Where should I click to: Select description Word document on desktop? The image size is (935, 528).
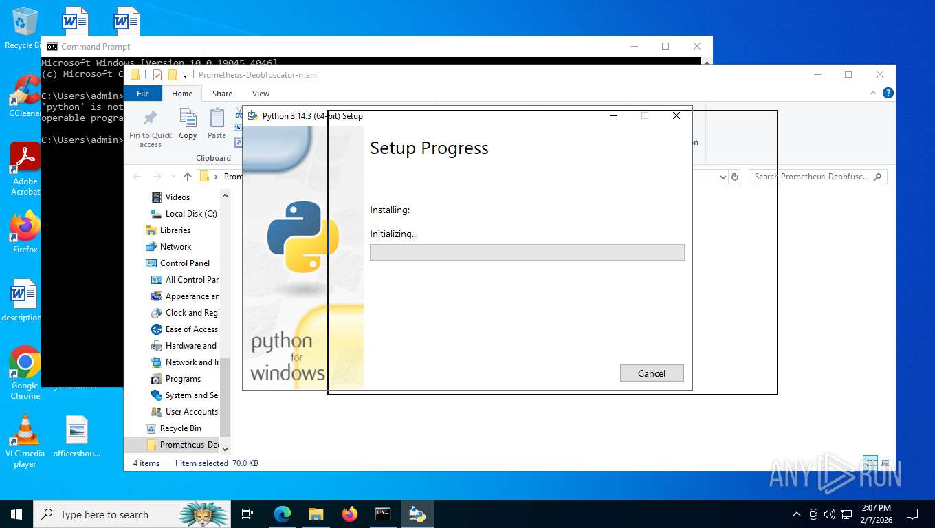pos(23,300)
